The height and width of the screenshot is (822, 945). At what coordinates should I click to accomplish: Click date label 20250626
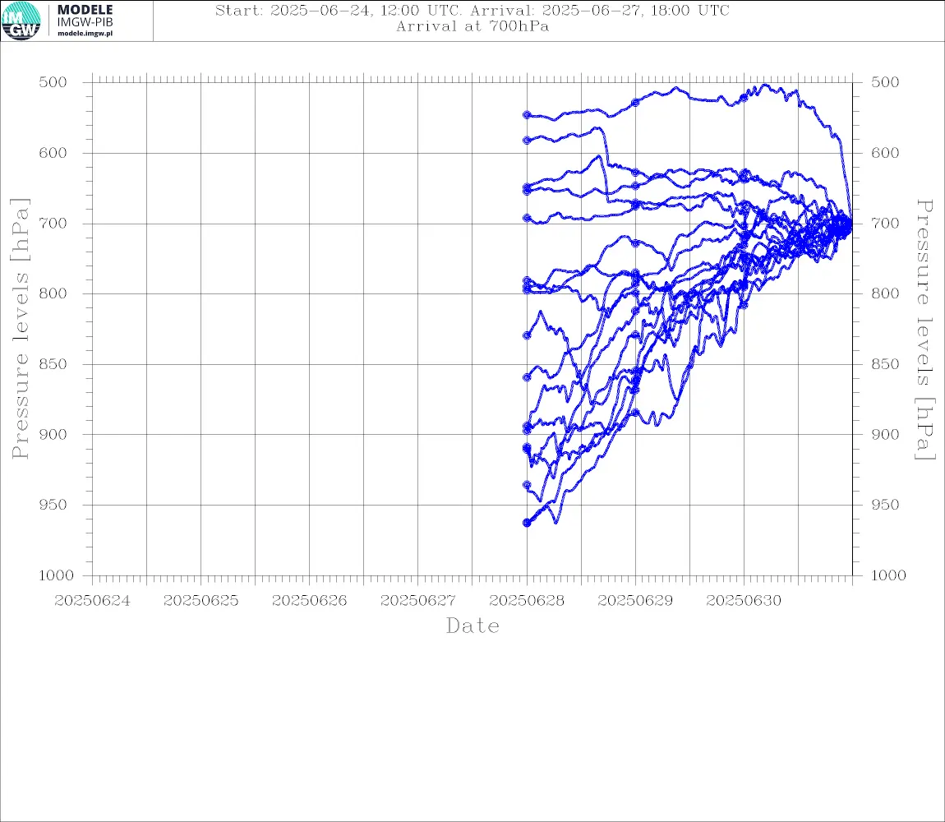coord(309,601)
